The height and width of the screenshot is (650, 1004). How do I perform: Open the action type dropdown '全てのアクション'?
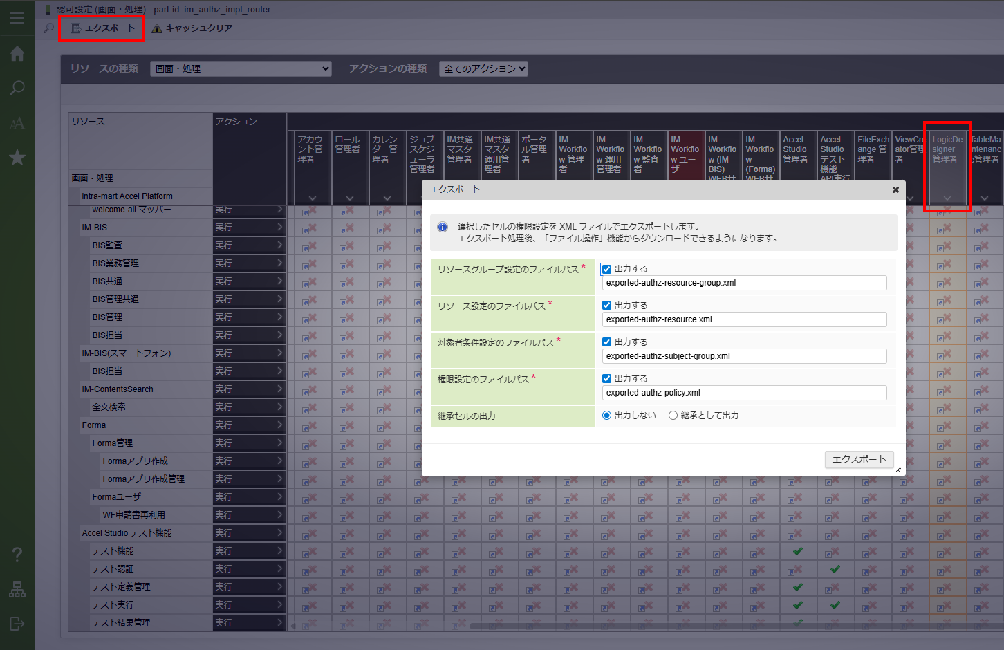click(483, 69)
